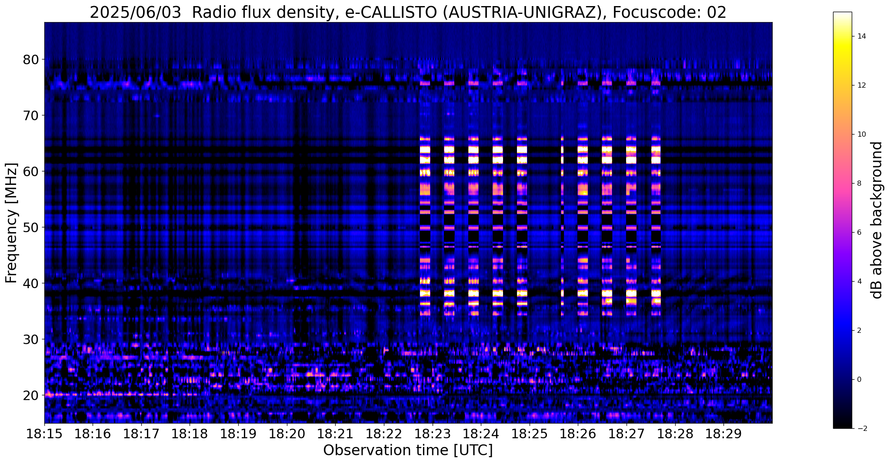Viewport: 890px width, 463px height.
Task: Click the plot title text
Action: [x=408, y=12]
